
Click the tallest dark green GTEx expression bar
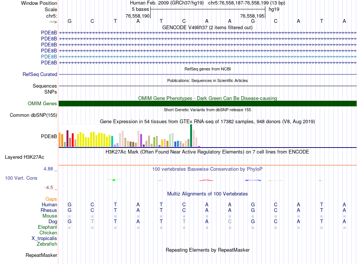[191, 136]
